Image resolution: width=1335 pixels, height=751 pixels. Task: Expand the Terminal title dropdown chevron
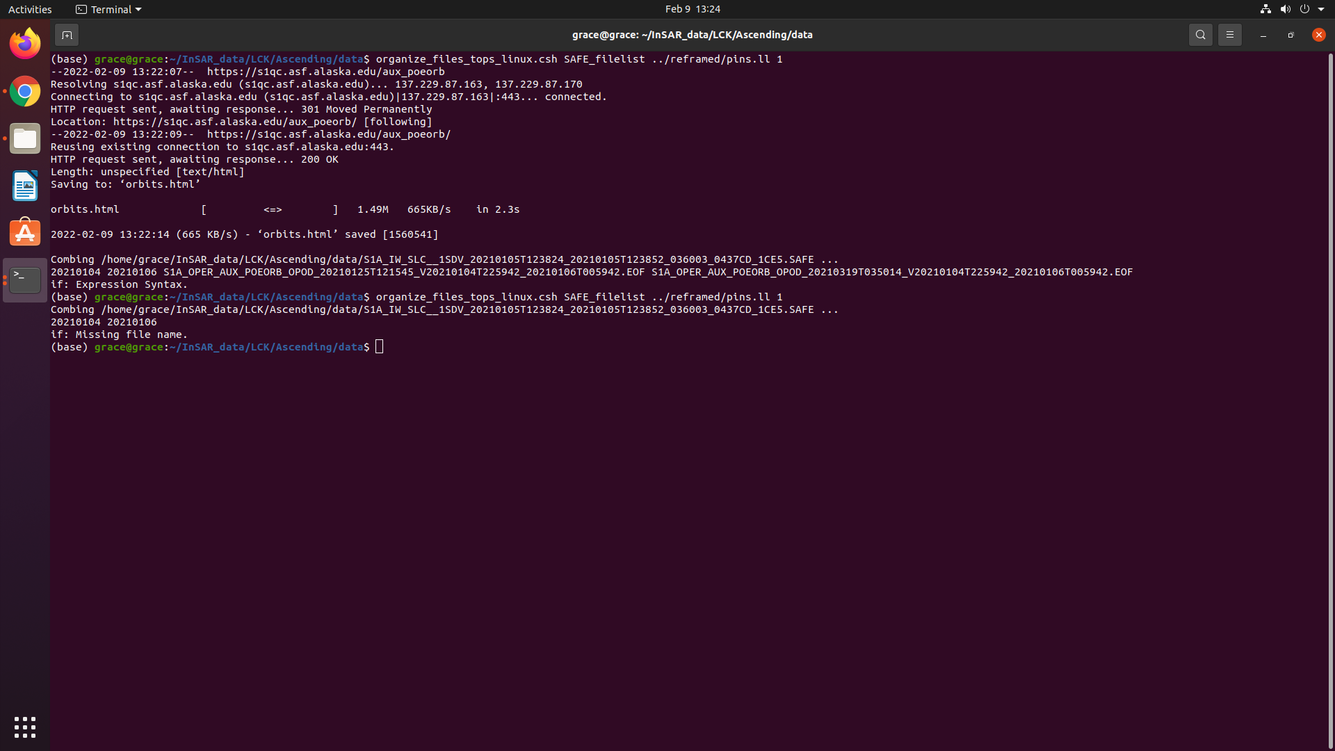pyautogui.click(x=138, y=9)
